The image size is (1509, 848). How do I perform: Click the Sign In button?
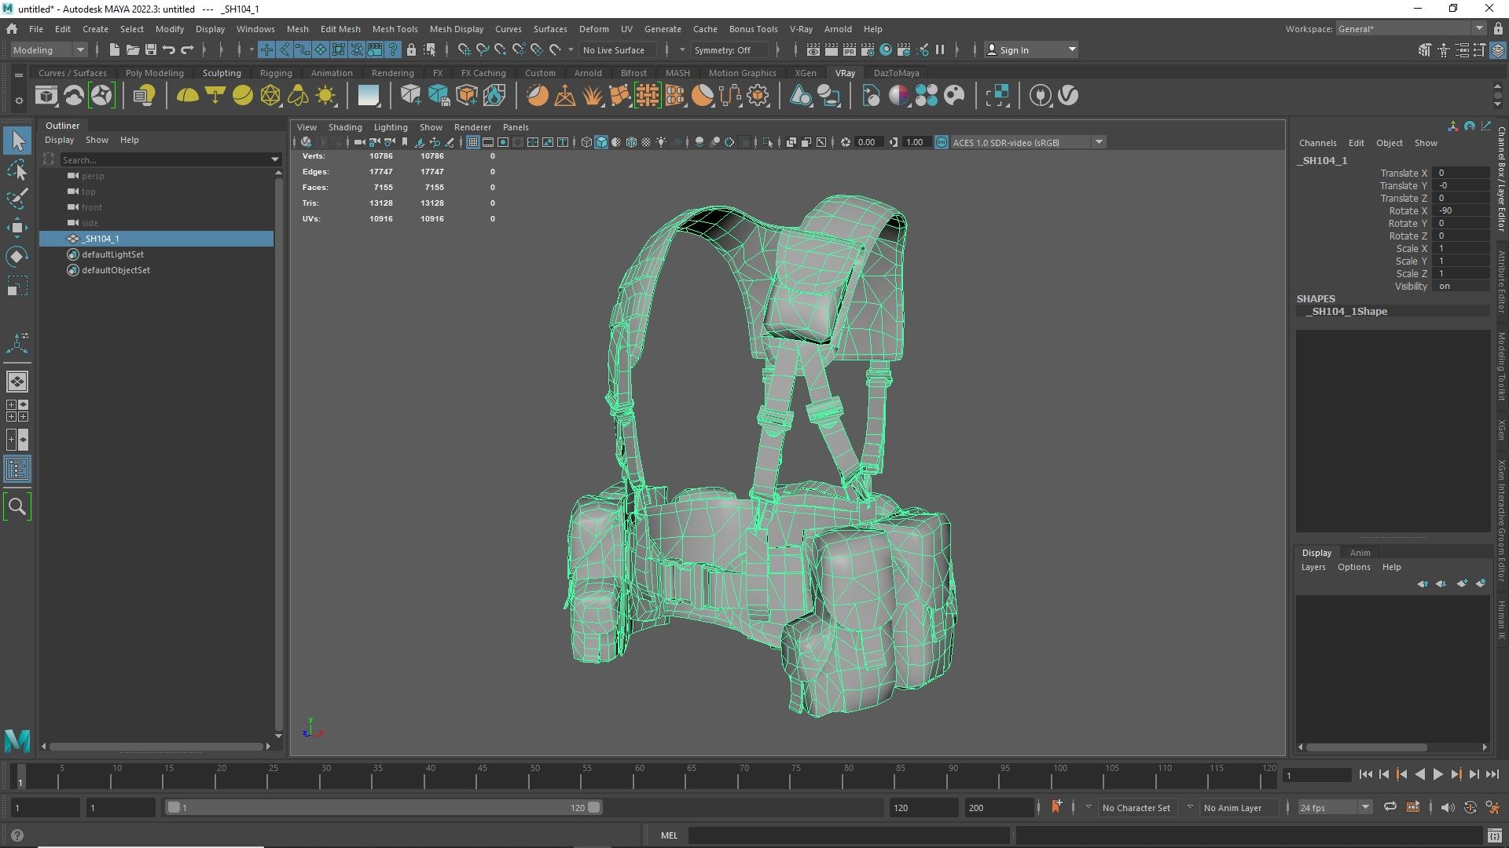tap(1014, 49)
